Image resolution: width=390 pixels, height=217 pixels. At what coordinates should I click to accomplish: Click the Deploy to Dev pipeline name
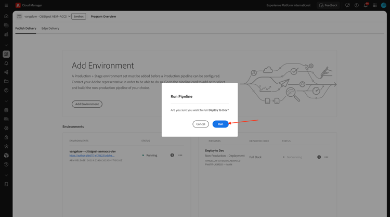214,150
